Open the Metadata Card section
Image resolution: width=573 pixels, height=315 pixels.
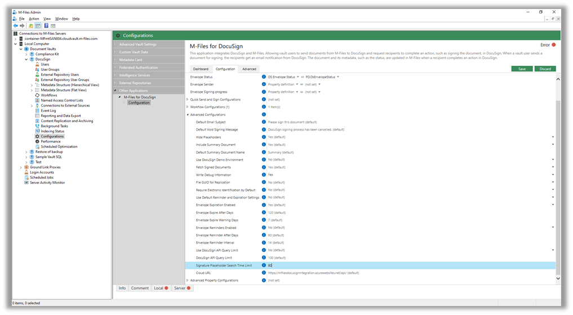click(149, 60)
